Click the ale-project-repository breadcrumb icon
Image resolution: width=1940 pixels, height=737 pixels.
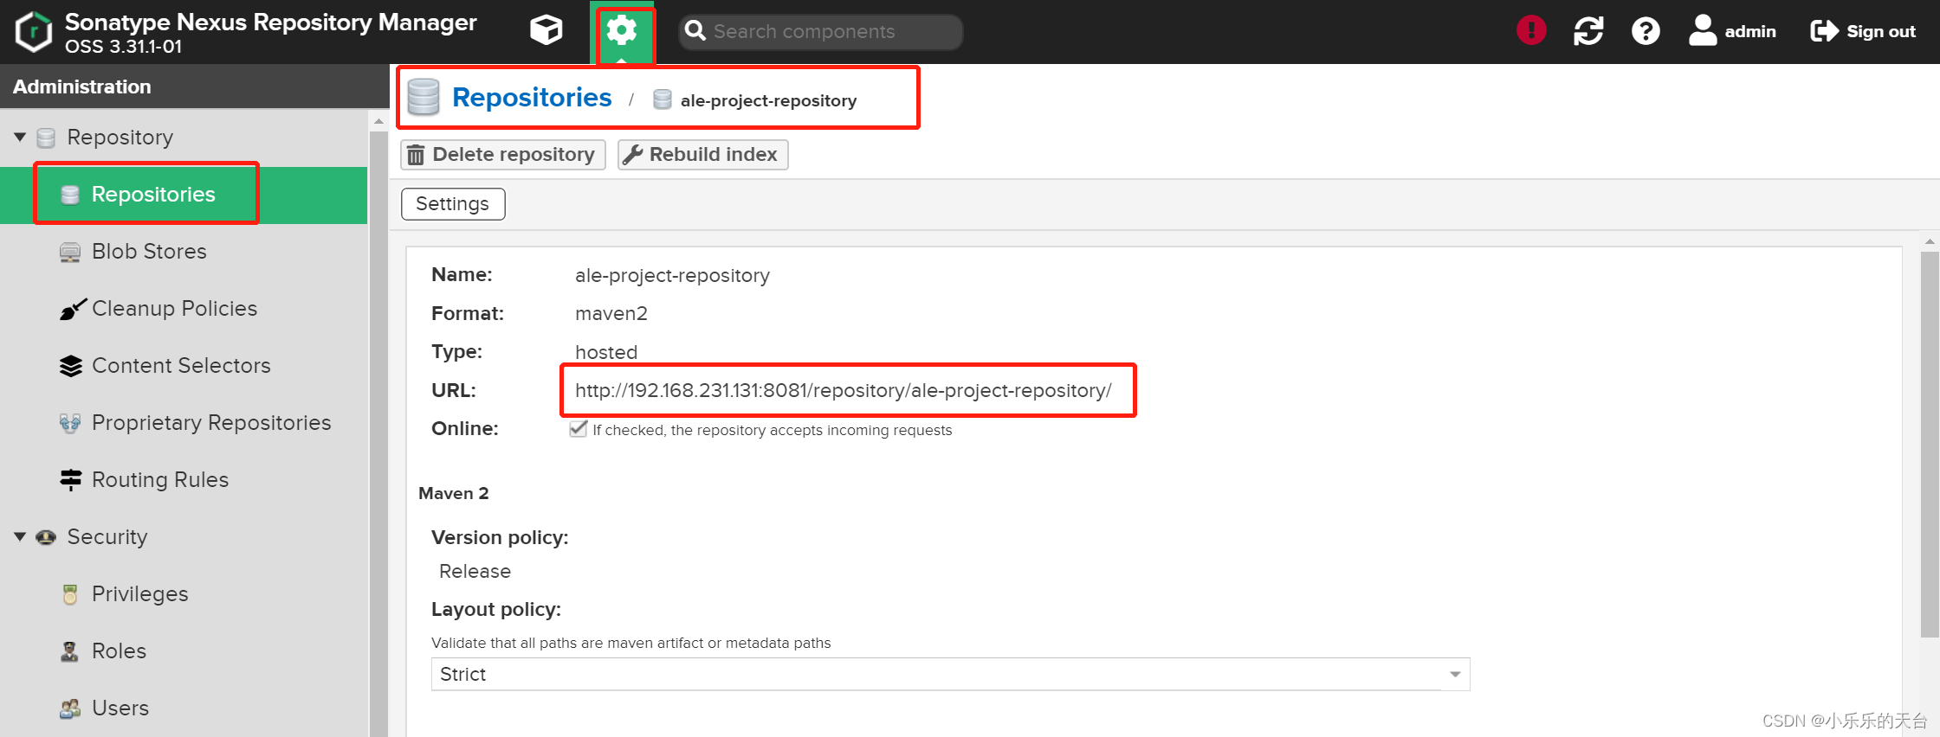[663, 99]
